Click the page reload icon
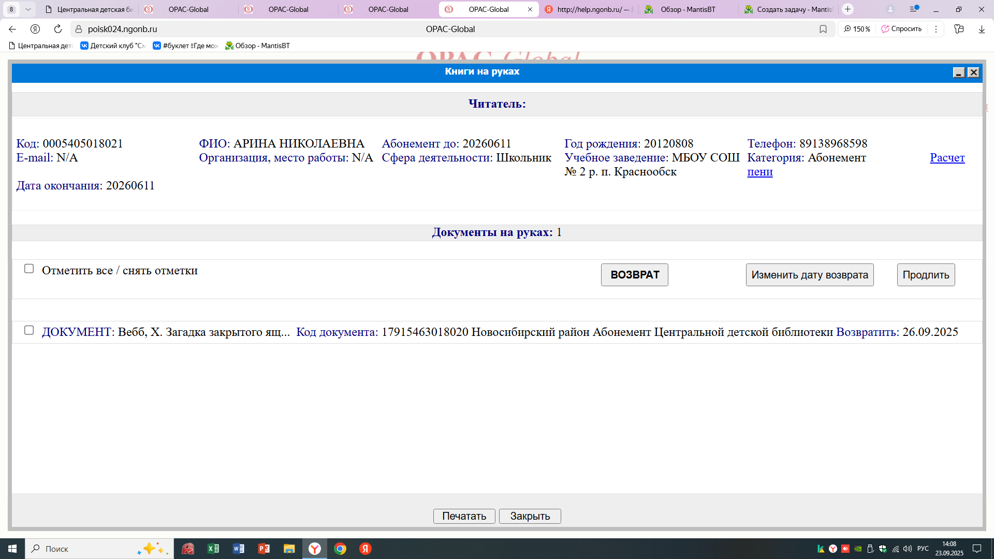The height and width of the screenshot is (559, 994). [58, 29]
